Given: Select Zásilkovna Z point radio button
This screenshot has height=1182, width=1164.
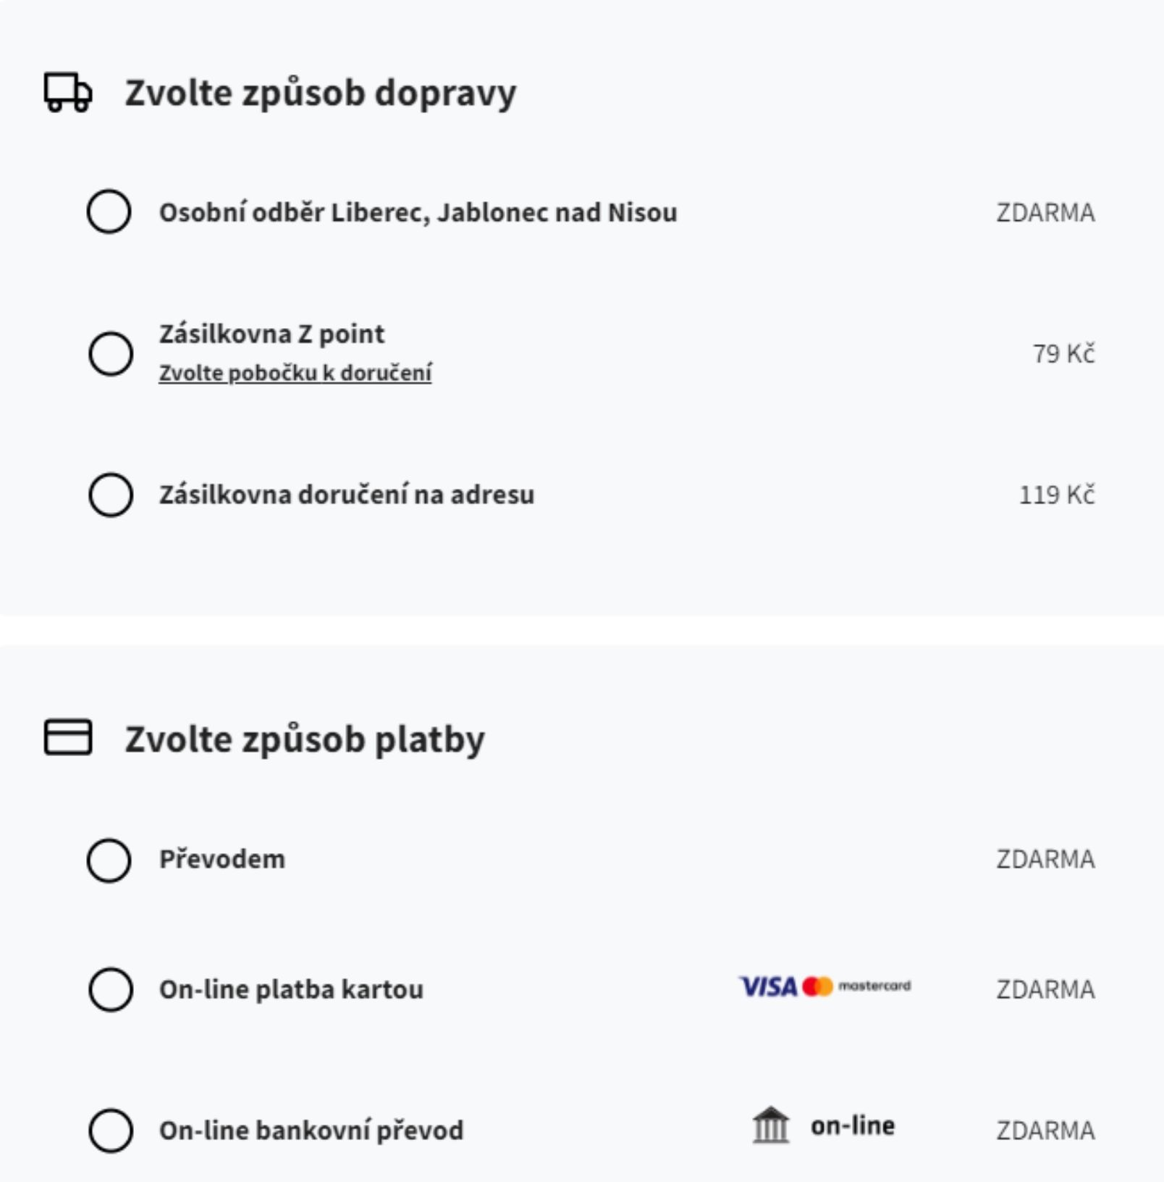Looking at the screenshot, I should [x=111, y=353].
